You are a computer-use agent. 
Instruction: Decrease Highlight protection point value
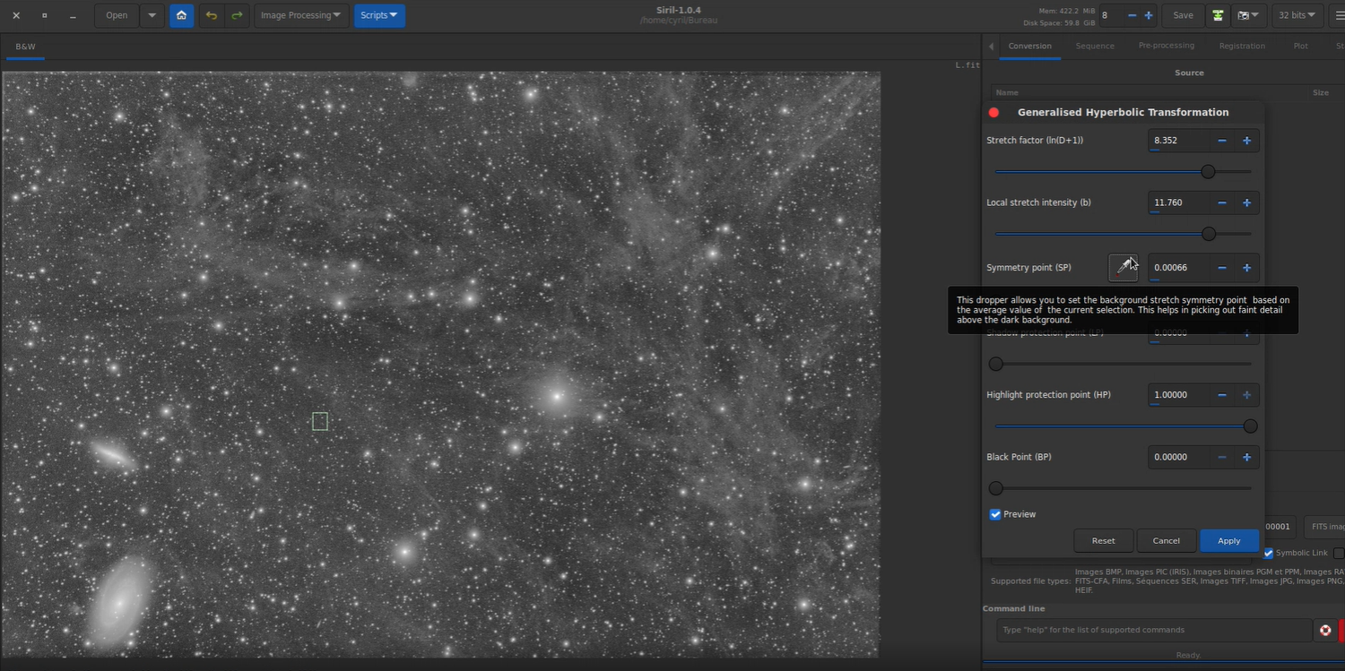click(x=1221, y=395)
